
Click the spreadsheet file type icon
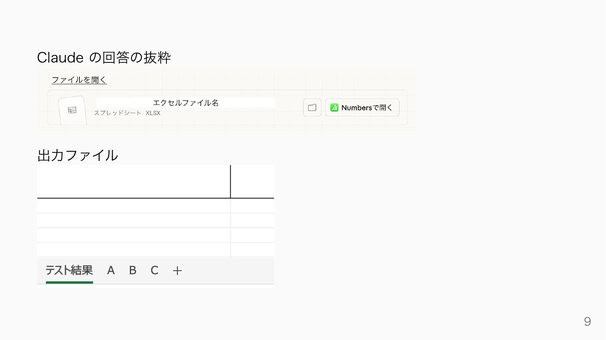(72, 110)
